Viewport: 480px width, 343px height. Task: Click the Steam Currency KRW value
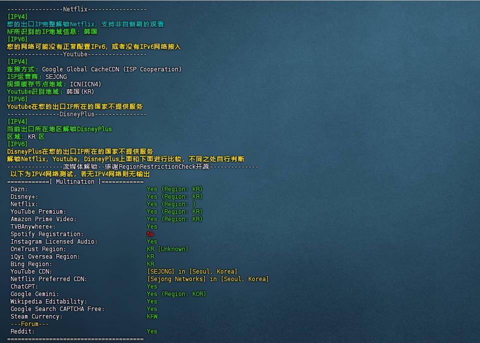152,317
